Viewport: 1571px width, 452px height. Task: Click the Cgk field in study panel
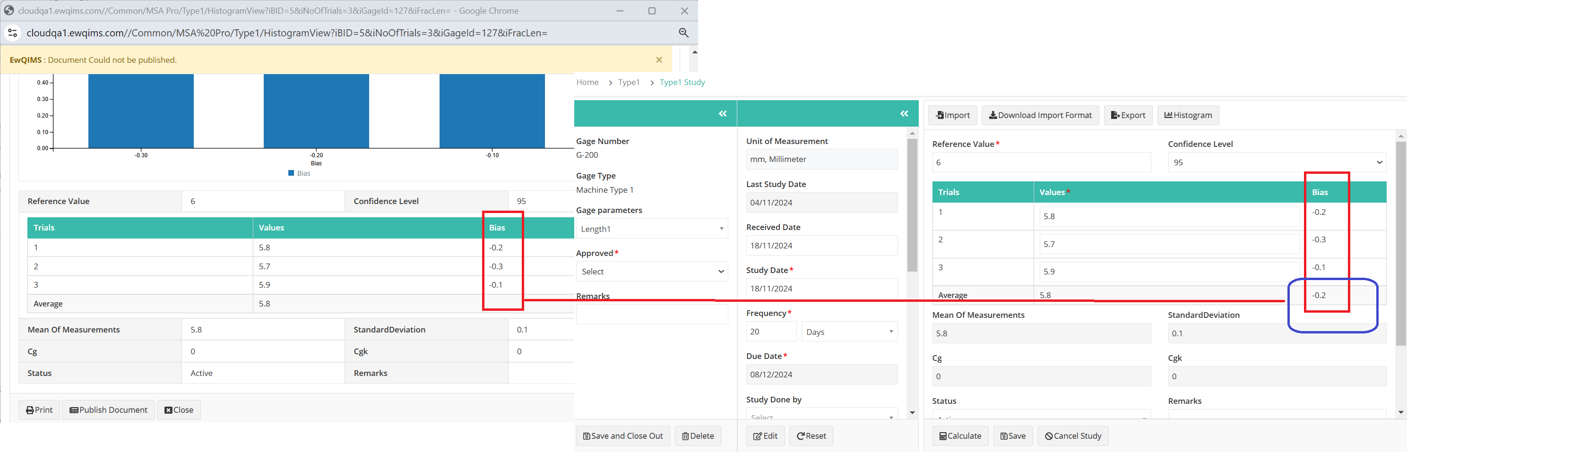1277,376
